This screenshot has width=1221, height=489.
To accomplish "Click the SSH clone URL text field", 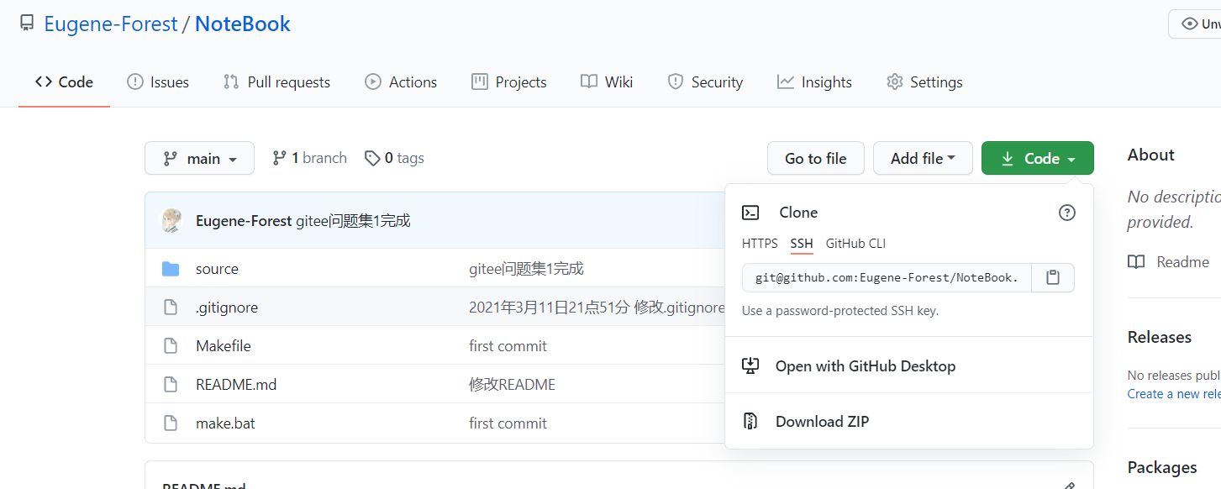I will (x=887, y=277).
